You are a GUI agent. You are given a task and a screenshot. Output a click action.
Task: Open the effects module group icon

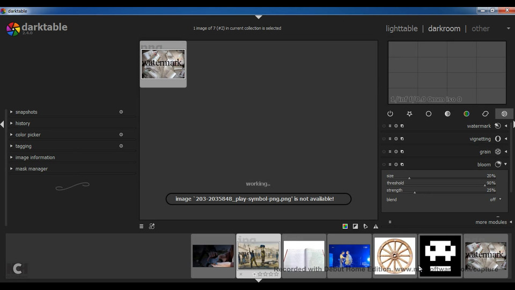[504, 114]
